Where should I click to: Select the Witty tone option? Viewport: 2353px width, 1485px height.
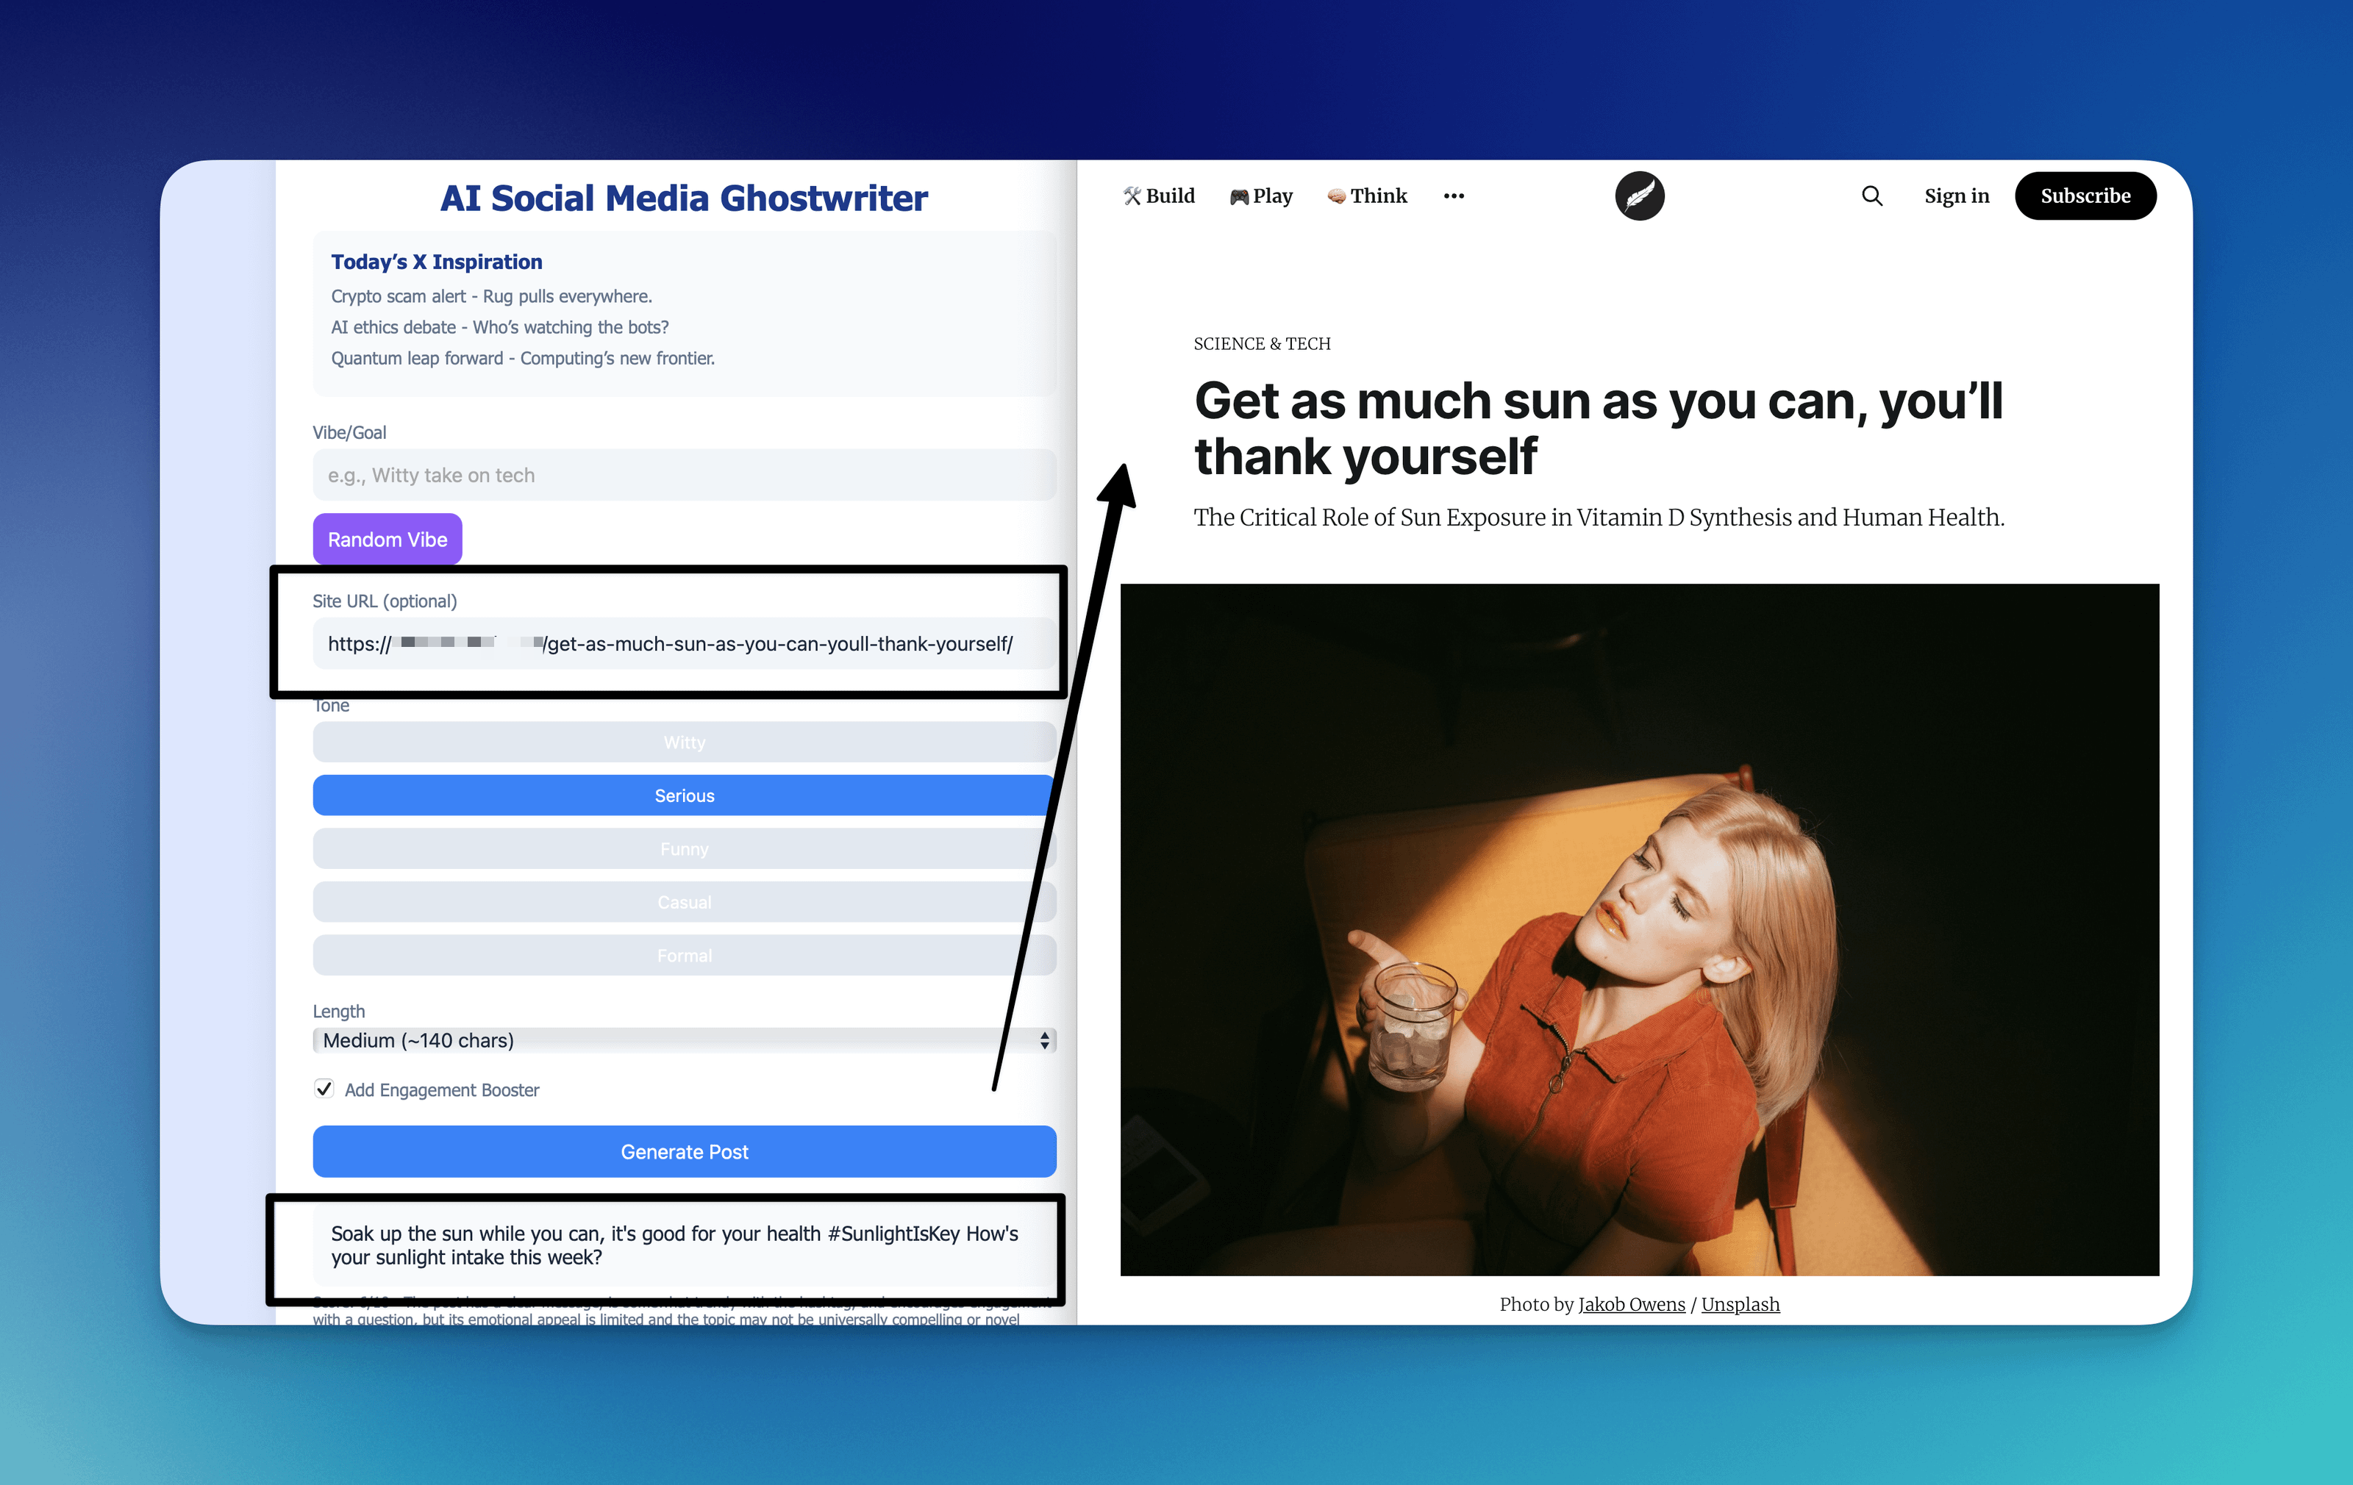coord(684,742)
